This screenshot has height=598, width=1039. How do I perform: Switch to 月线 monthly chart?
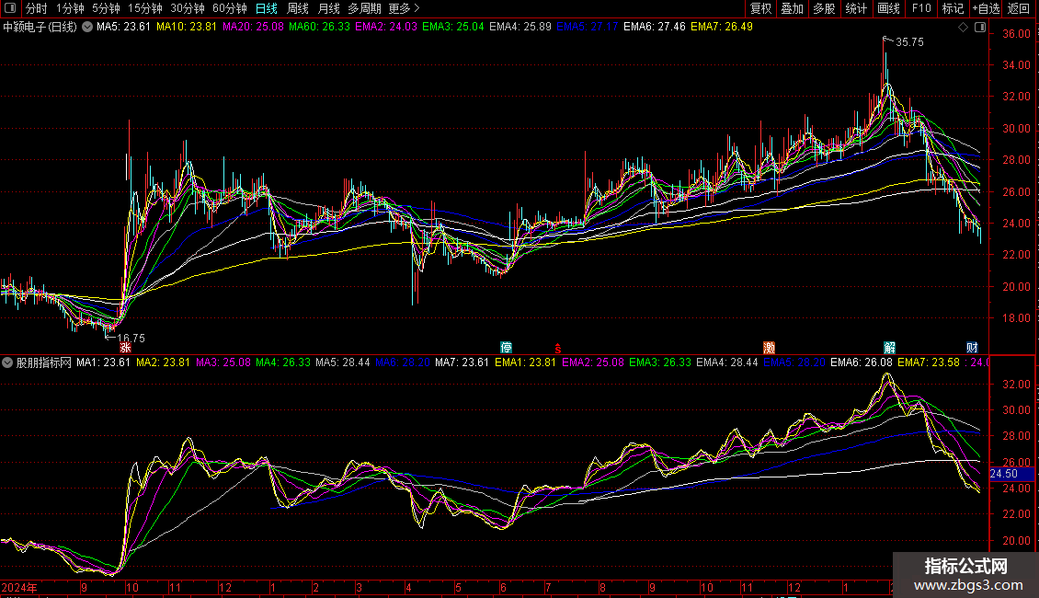(x=328, y=8)
